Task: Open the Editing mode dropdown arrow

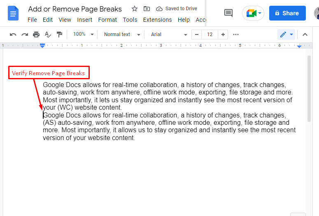Action: 291,34
